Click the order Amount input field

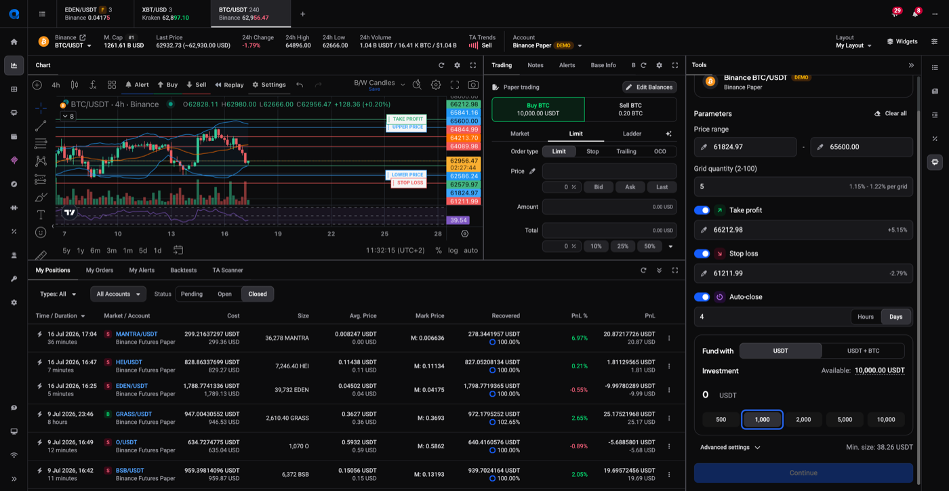pyautogui.click(x=609, y=207)
